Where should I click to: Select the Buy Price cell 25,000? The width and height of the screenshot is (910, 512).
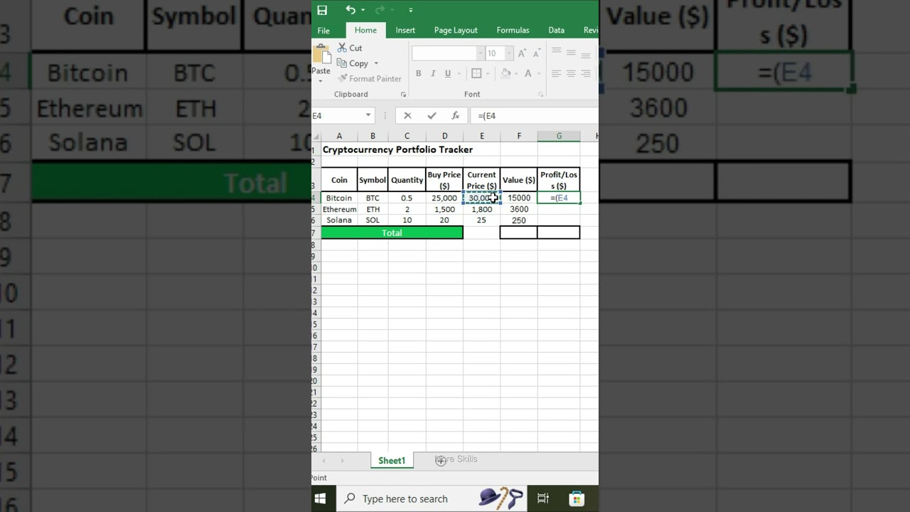(444, 198)
